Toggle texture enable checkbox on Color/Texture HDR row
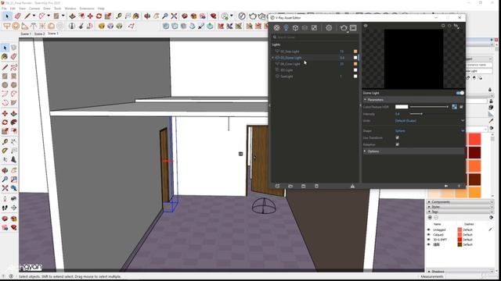This screenshot has height=281, width=501. [x=461, y=107]
